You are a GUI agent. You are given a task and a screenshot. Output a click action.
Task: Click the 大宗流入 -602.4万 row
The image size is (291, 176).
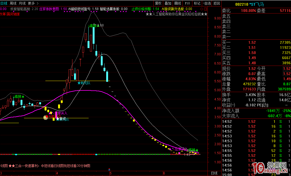point(256,116)
